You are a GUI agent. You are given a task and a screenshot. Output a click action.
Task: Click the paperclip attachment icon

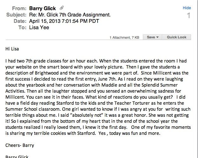[x=62, y=8]
